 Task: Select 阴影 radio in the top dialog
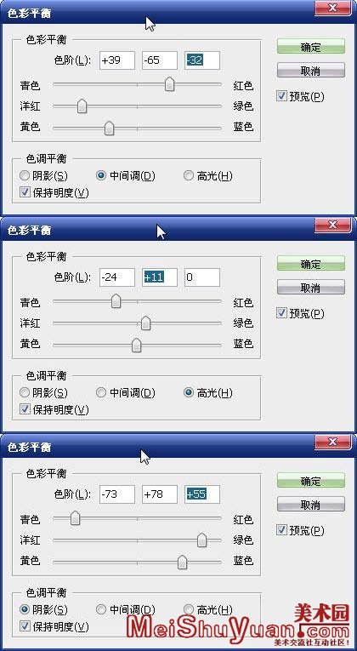pos(25,175)
